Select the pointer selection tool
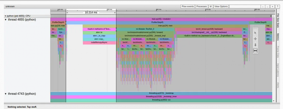 pyautogui.click(x=255, y=33)
